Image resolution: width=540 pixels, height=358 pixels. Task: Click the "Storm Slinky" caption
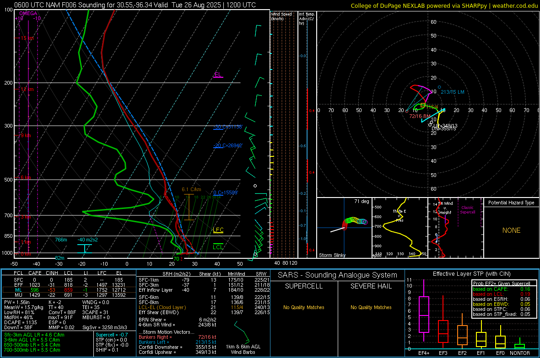click(x=332, y=255)
